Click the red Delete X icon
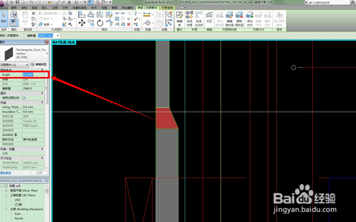 point(129,24)
